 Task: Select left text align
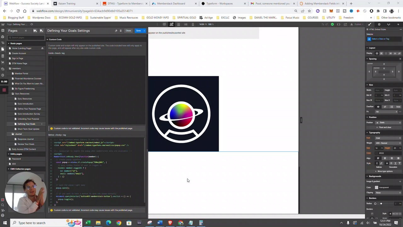point(378,158)
